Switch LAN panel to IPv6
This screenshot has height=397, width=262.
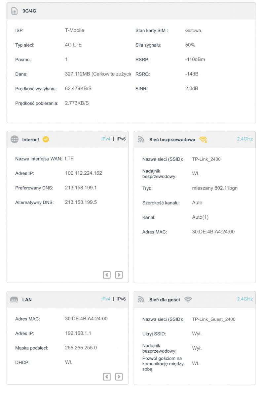(x=121, y=299)
